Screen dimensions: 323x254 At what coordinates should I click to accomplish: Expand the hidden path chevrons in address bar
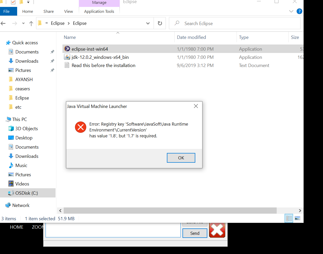(47, 23)
